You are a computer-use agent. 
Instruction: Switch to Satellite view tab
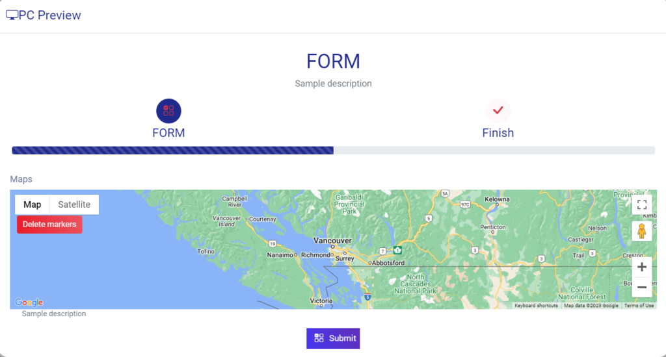pyautogui.click(x=74, y=204)
